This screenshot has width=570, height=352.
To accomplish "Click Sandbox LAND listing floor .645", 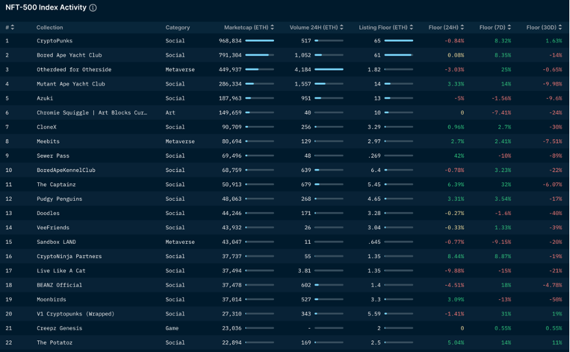I will (x=374, y=242).
